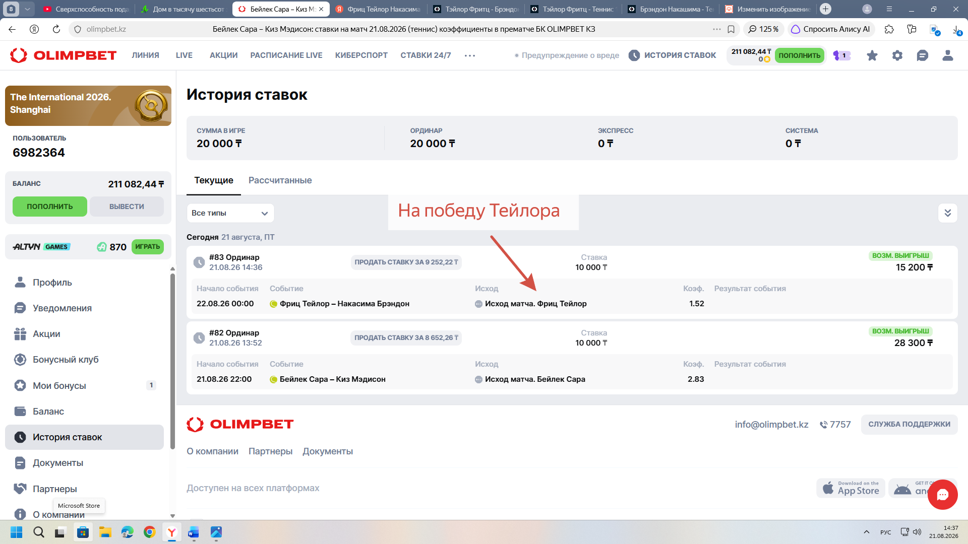The height and width of the screenshot is (544, 968).
Task: Open user account icon in header
Action: click(948, 55)
